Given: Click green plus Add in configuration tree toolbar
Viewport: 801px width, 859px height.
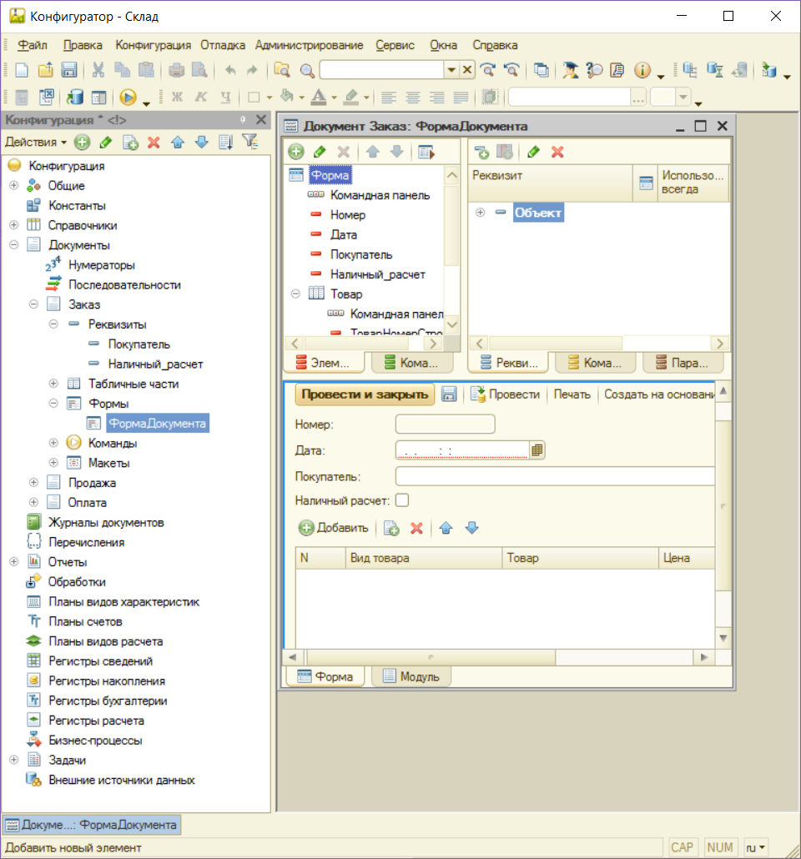Looking at the screenshot, I should pyautogui.click(x=83, y=143).
